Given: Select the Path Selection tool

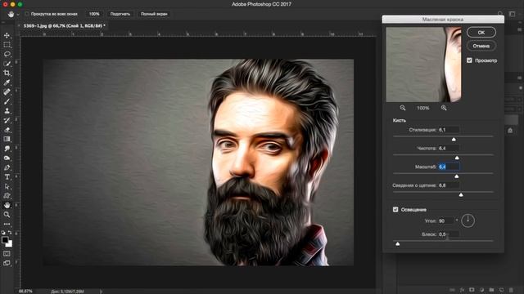Looking at the screenshot, I should pos(7,186).
